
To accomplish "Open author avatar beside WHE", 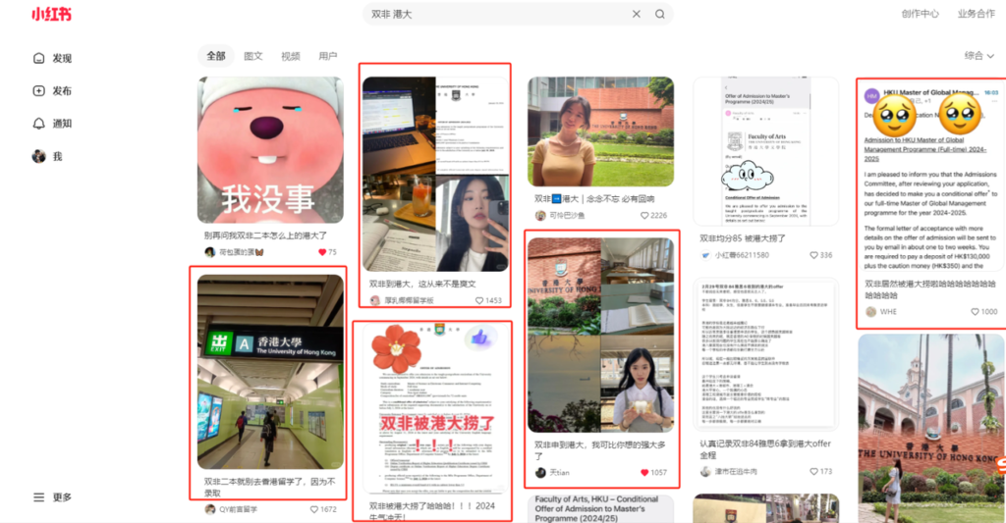I will pos(870,312).
